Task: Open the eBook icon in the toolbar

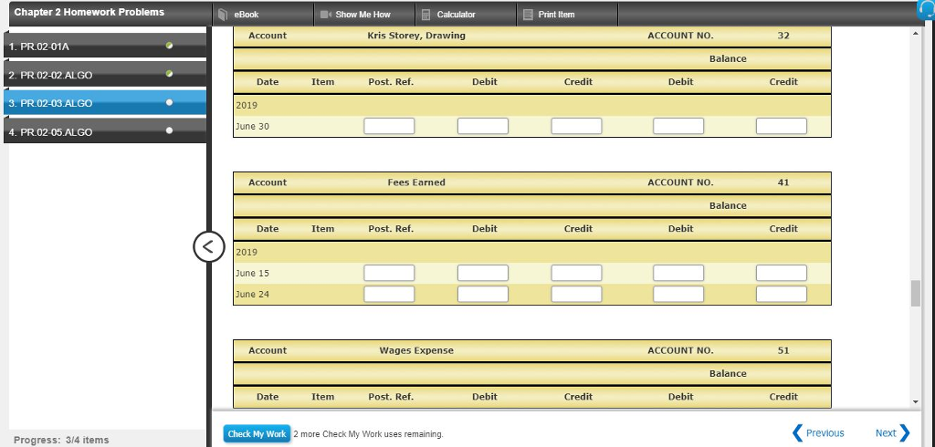Action: coord(223,15)
